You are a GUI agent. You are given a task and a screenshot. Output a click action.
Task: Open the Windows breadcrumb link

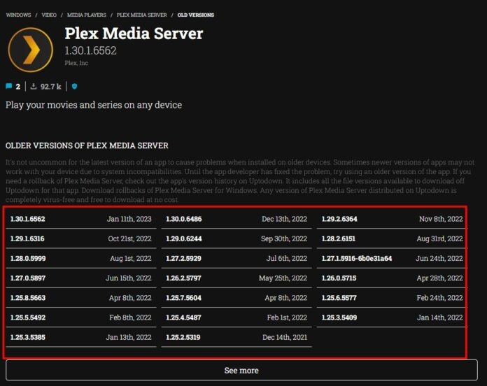19,15
